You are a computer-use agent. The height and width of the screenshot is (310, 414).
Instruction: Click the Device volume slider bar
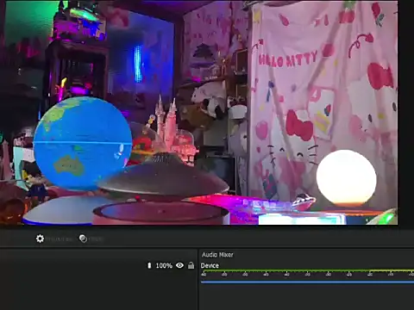307,282
